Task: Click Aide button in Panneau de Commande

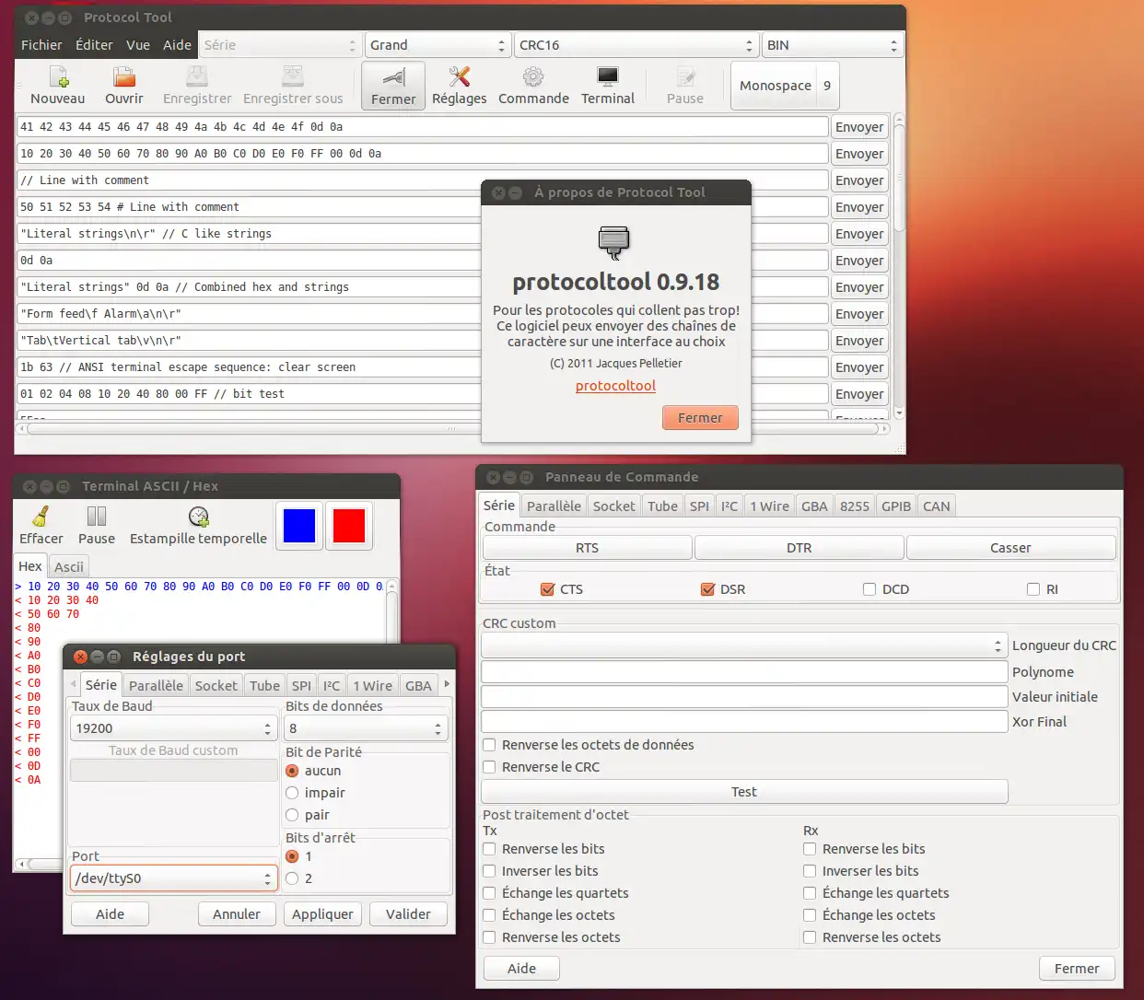Action: [x=521, y=969]
